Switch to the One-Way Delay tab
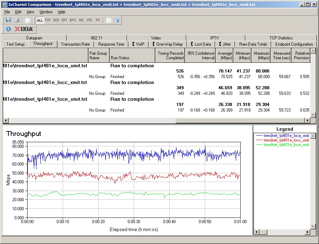Image resolution: width=319 pixels, height=244 pixels. tap(168, 44)
